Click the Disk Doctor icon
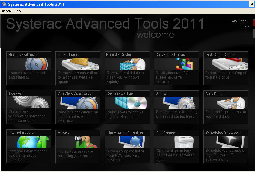The image size is (255, 172). (x=231, y=103)
